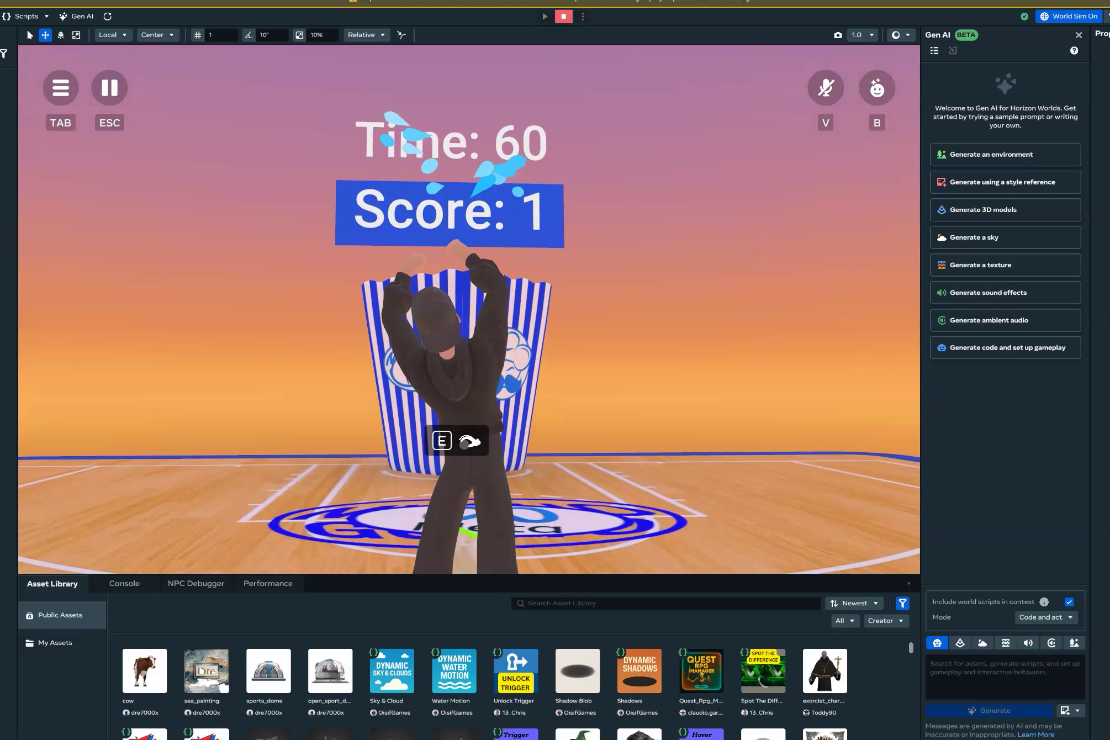Toggle World Sim On button
Image resolution: width=1110 pixels, height=740 pixels.
coord(1069,17)
